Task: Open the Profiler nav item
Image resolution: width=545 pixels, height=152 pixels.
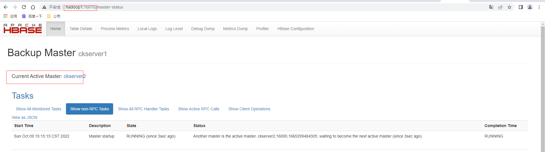Action: coord(262,29)
